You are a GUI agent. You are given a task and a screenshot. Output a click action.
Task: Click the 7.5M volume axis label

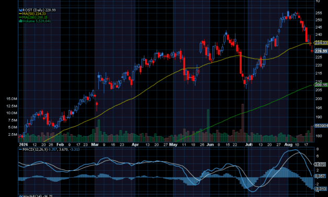(x=13, y=121)
